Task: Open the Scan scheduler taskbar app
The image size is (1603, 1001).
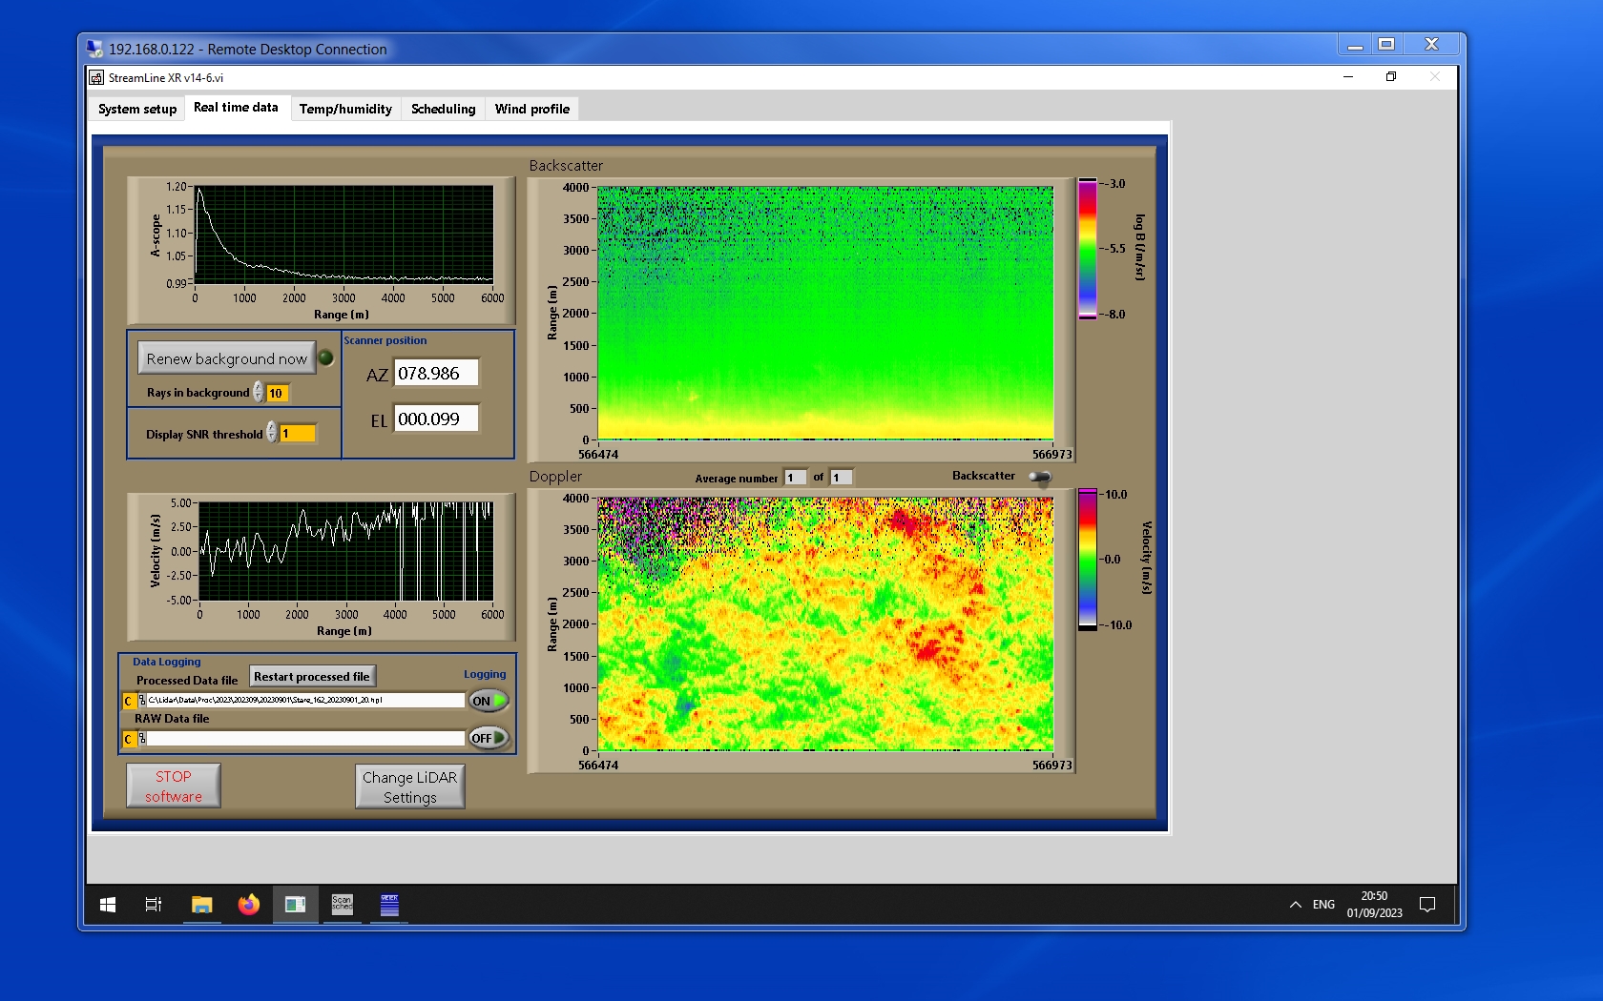Action: (342, 904)
